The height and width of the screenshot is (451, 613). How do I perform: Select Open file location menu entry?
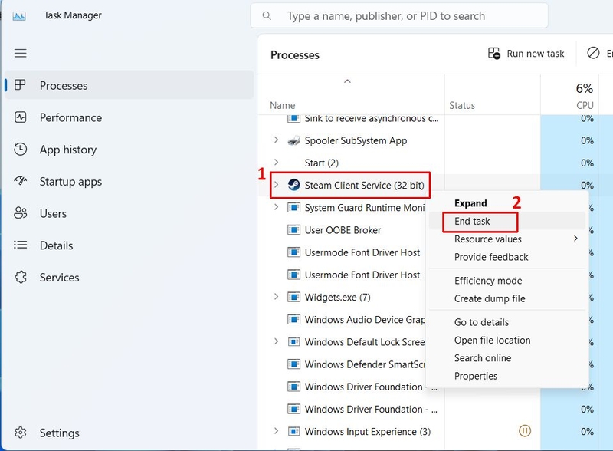click(492, 341)
